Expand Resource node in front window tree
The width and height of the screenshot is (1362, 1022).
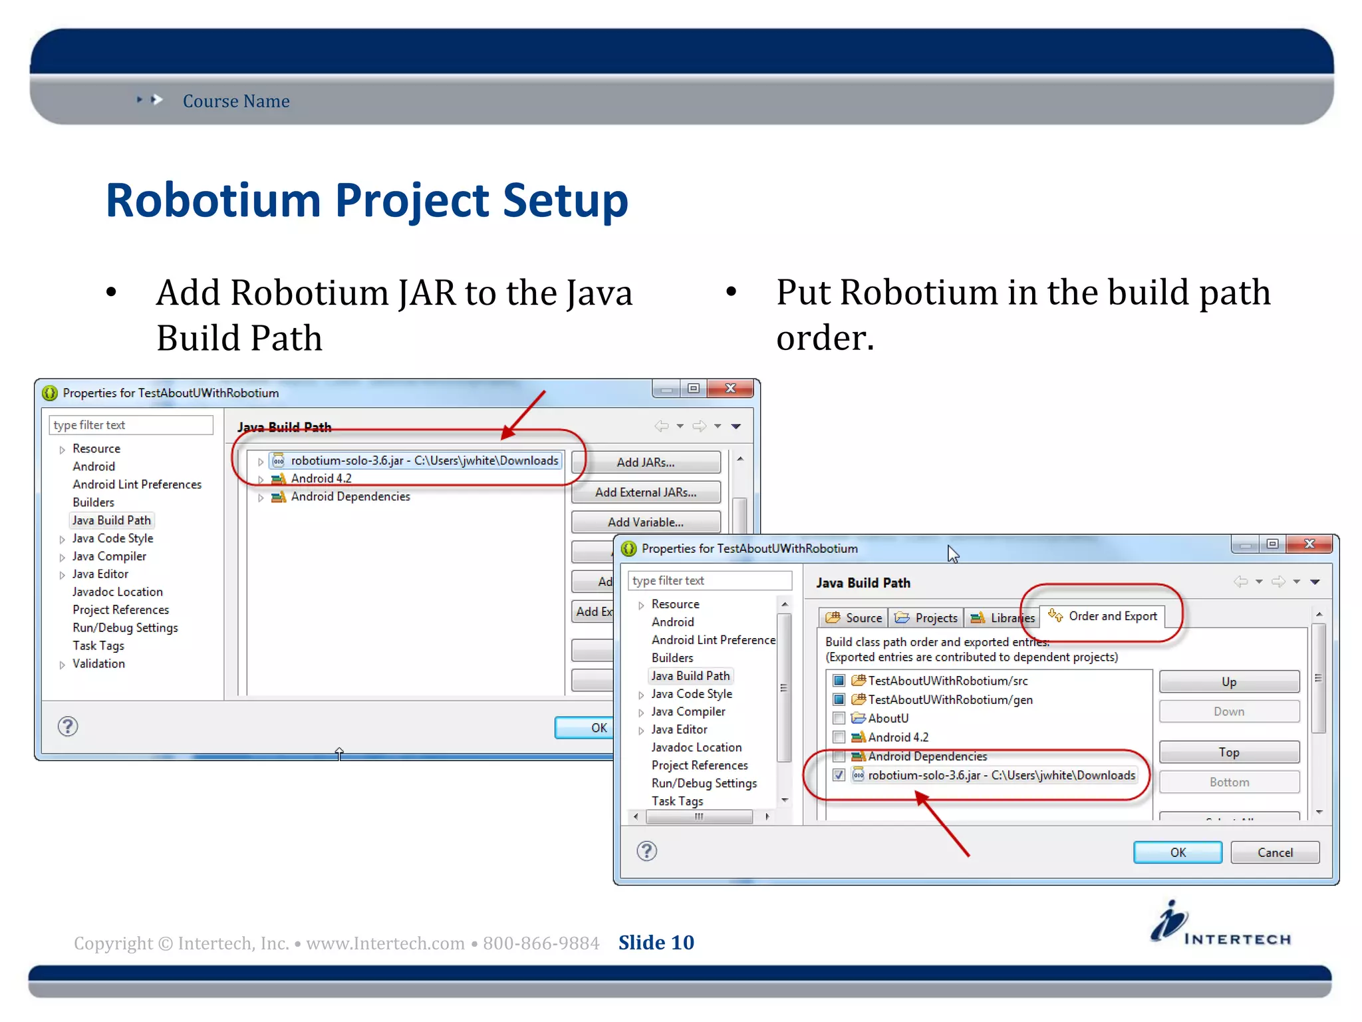641,605
